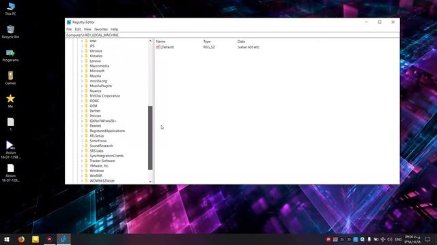
Task: Expand the Microsoft key arrow
Action: [82, 71]
